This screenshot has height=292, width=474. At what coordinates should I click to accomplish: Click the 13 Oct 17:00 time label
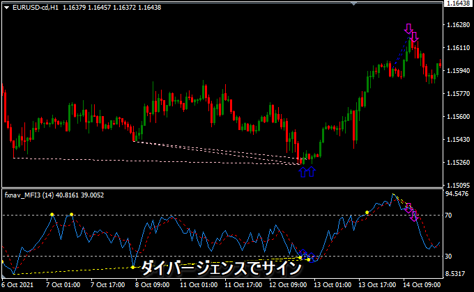(377, 285)
